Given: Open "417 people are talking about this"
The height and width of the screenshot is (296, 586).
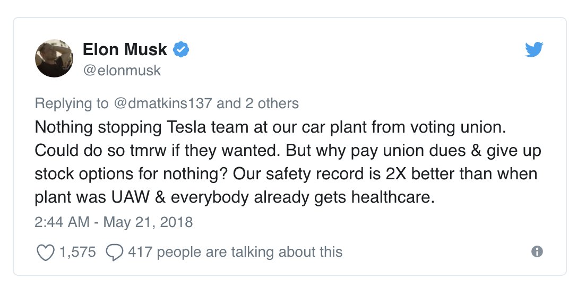Looking at the screenshot, I should pyautogui.click(x=235, y=252).
